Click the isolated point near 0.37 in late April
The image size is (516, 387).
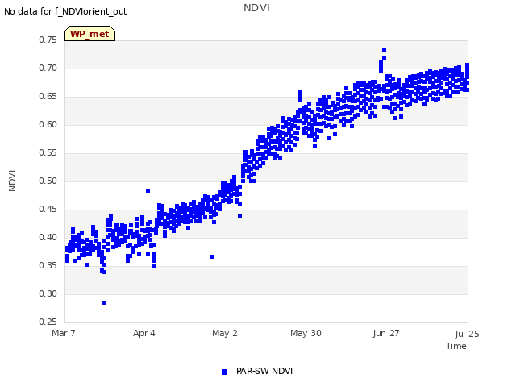coord(211,256)
